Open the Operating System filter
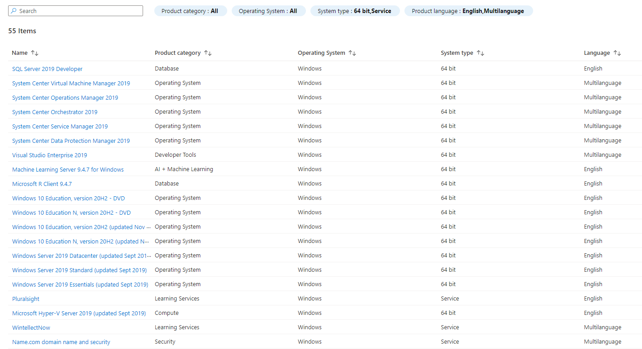This screenshot has width=642, height=349. [x=269, y=11]
